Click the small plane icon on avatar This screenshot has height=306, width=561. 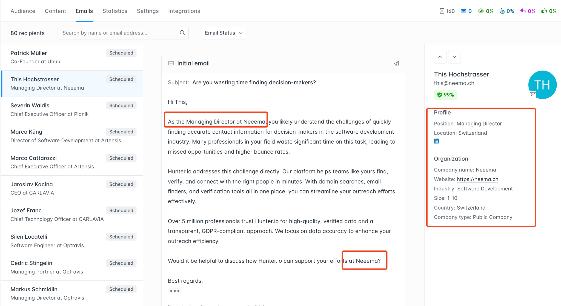tap(533, 94)
